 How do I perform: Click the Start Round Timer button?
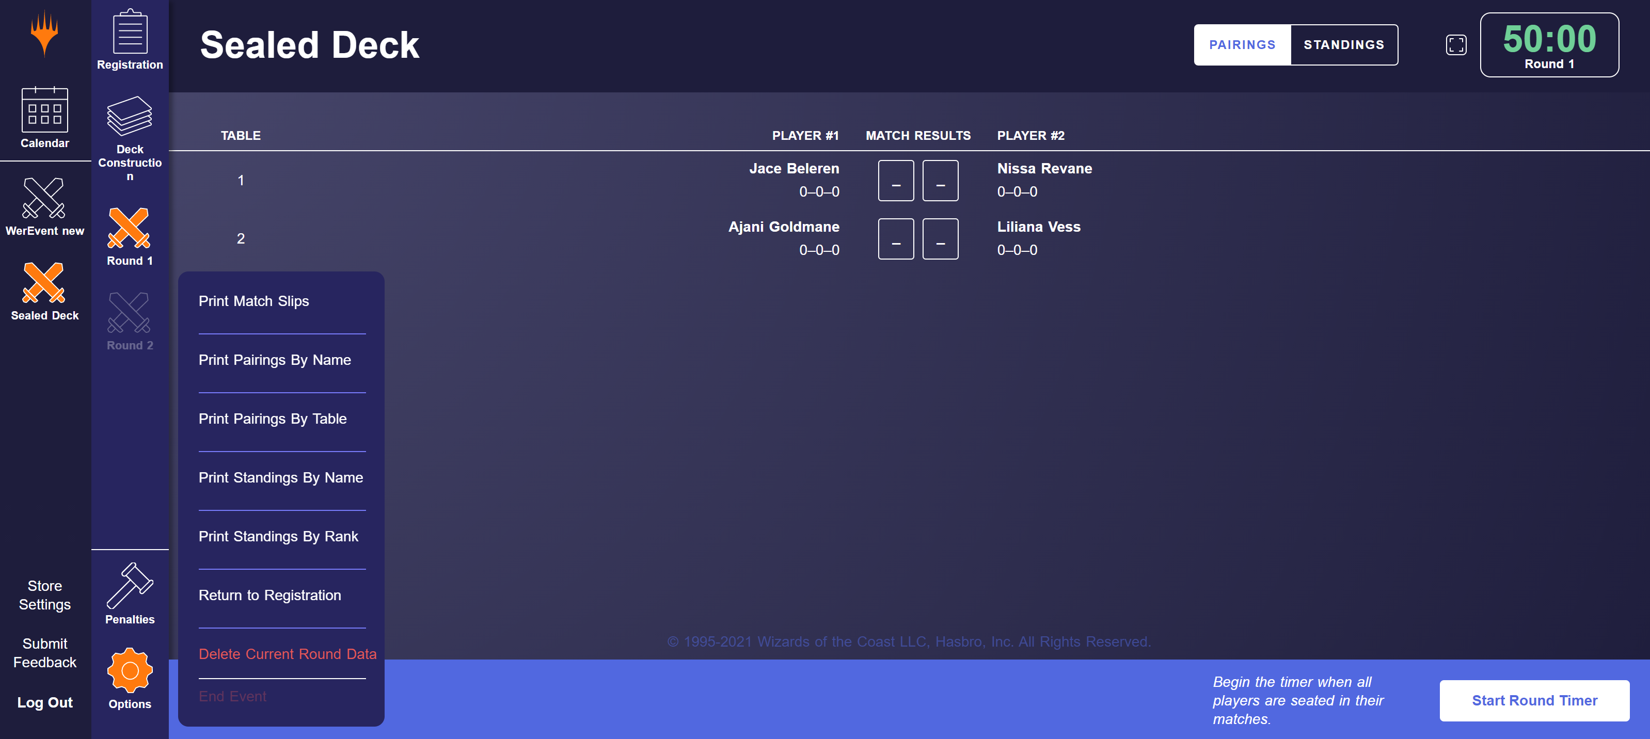pyautogui.click(x=1534, y=701)
